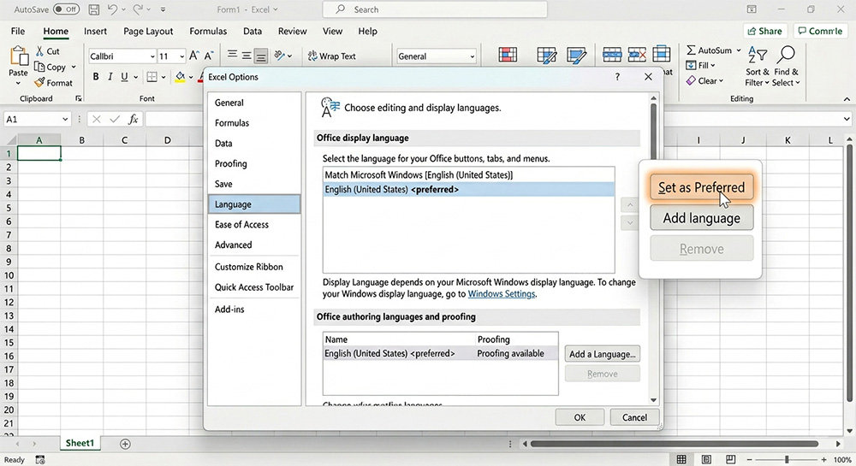Switch to the Page Layout ribbon tab
The image size is (856, 466).
(148, 31)
